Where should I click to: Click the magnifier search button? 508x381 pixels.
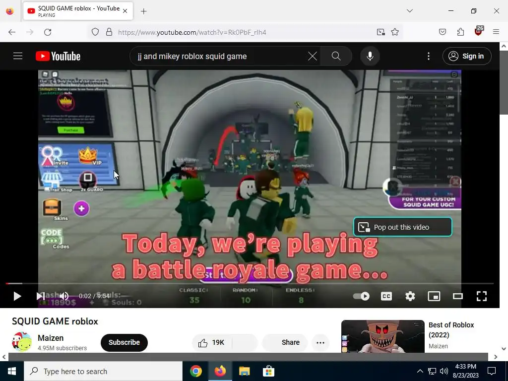336,56
